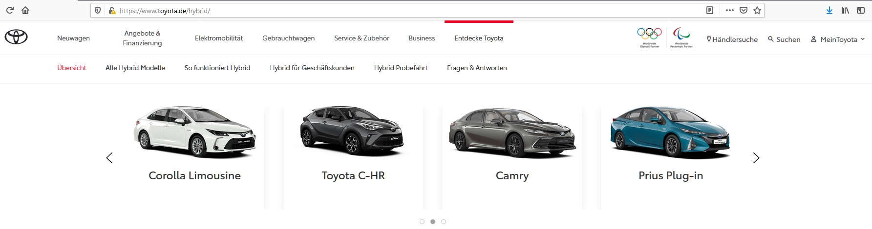Expand the MeinToyota dropdown chevron

(x=863, y=39)
